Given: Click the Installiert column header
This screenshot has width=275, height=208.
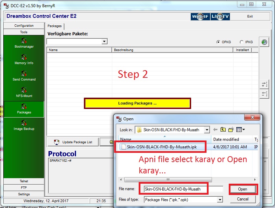Looking at the screenshot, I should coord(242,50).
